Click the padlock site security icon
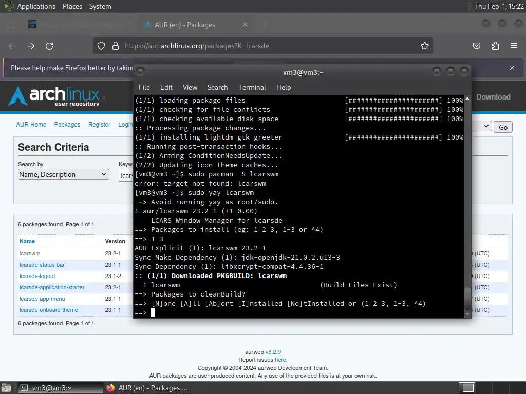Screen dimensions: 526x394 tap(116, 46)
